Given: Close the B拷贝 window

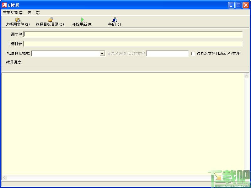Looking at the screenshot, I should tap(246, 5).
